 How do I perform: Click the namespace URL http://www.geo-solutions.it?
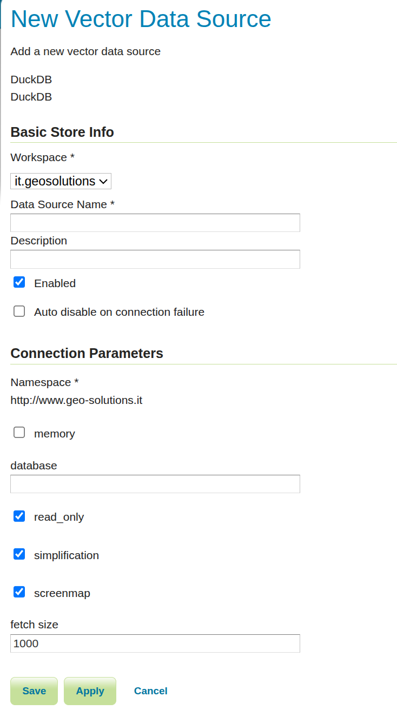pos(76,400)
